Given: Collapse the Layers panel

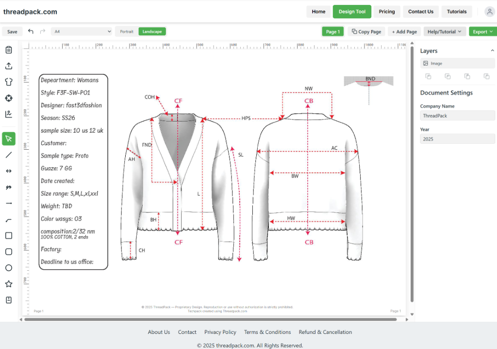Looking at the screenshot, I should [492, 51].
